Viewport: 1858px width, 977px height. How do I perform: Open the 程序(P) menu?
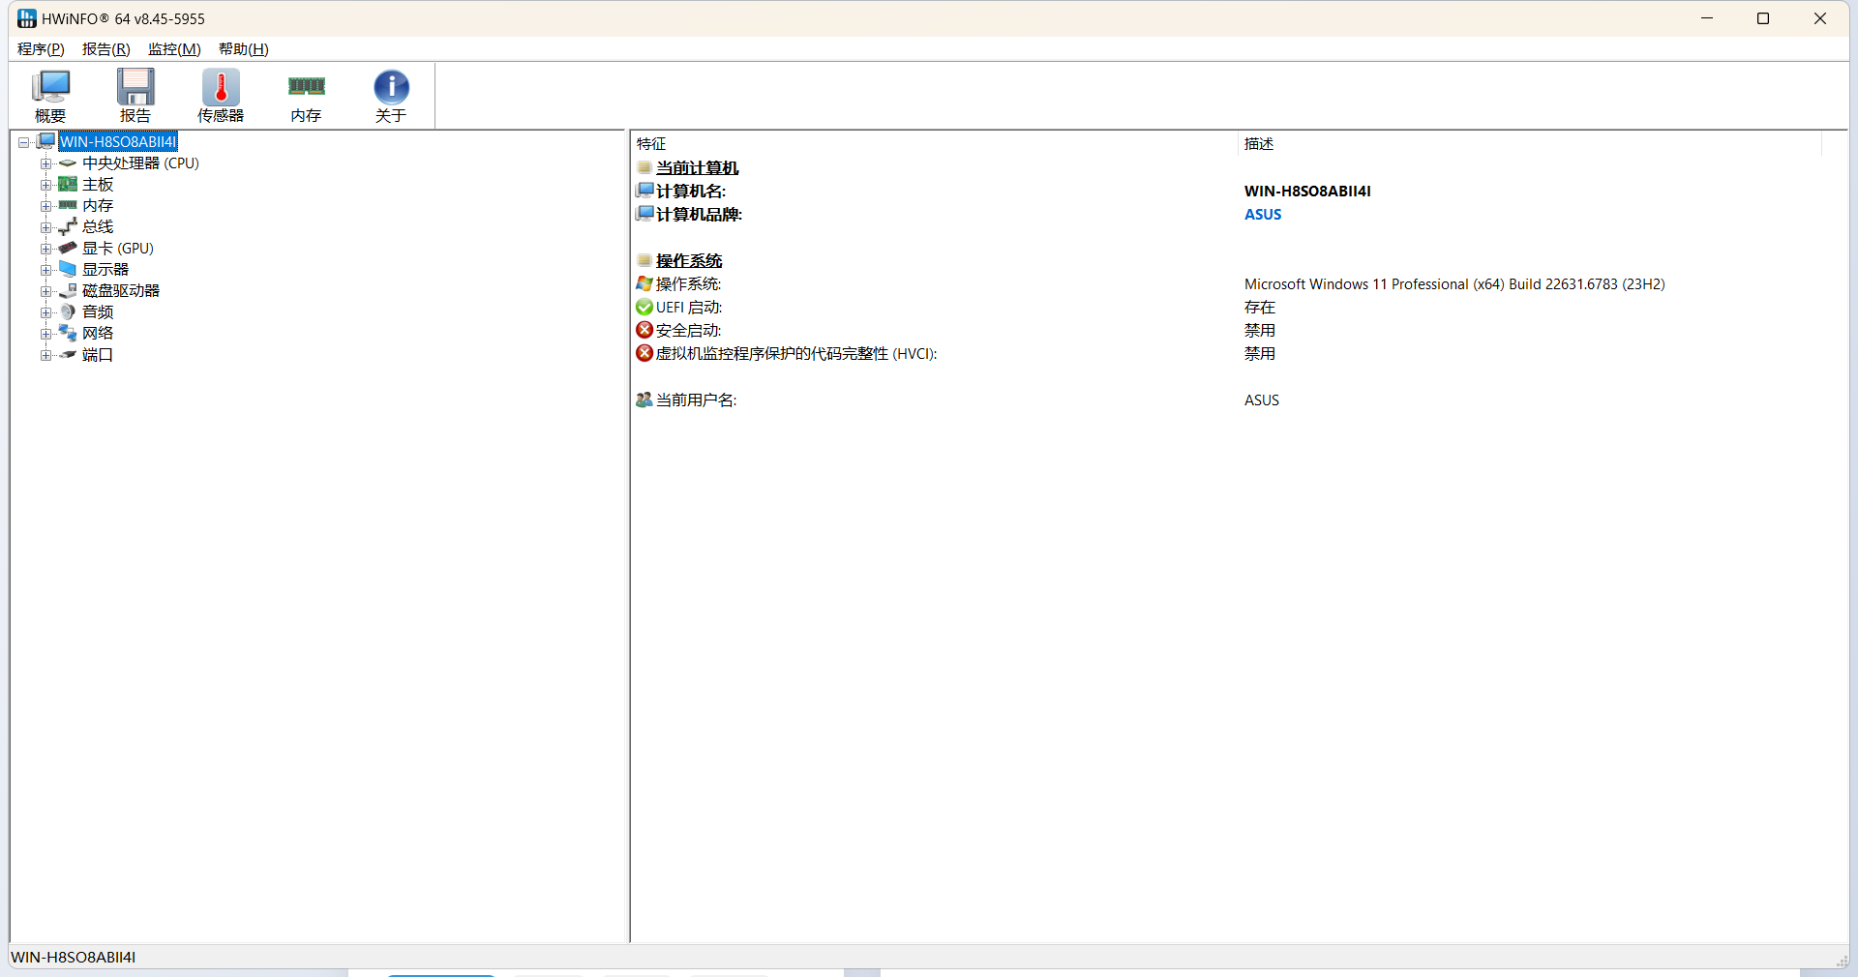pyautogui.click(x=41, y=49)
